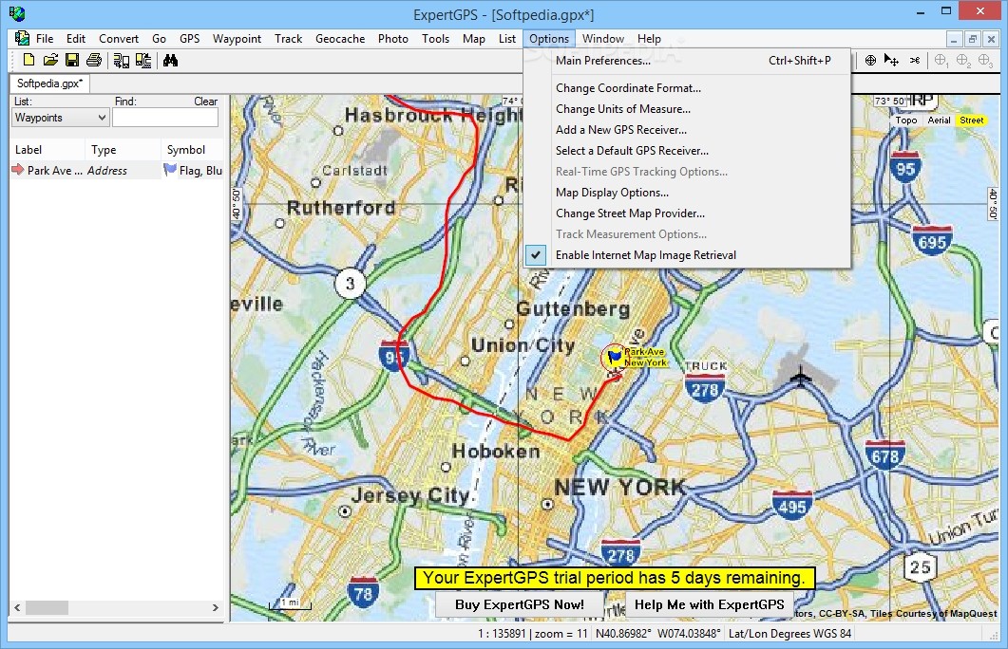Open the GPS menu

(190, 39)
